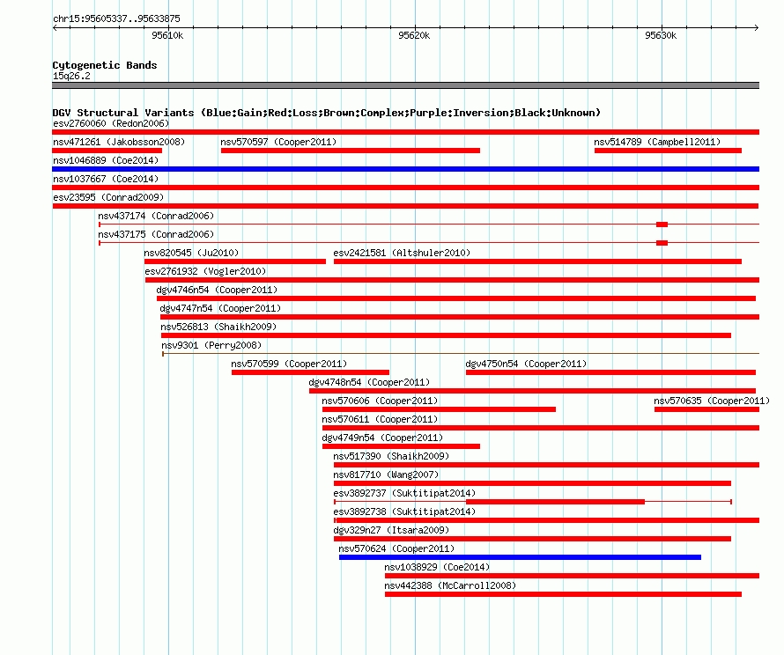784x655 pixels.
Task: Click the esv2760060 (Redon2006) variant label
Action: point(111,123)
